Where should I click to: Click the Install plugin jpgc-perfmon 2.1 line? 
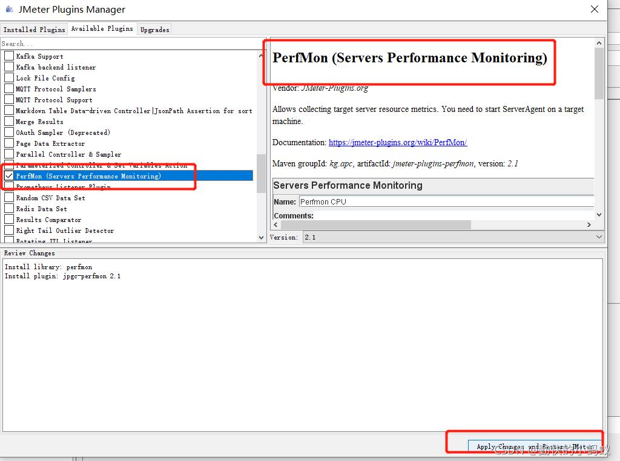(62, 276)
